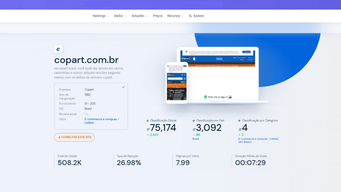341x192 pixels.
Task: Click the green secure site shield icon
Action: 205,97
